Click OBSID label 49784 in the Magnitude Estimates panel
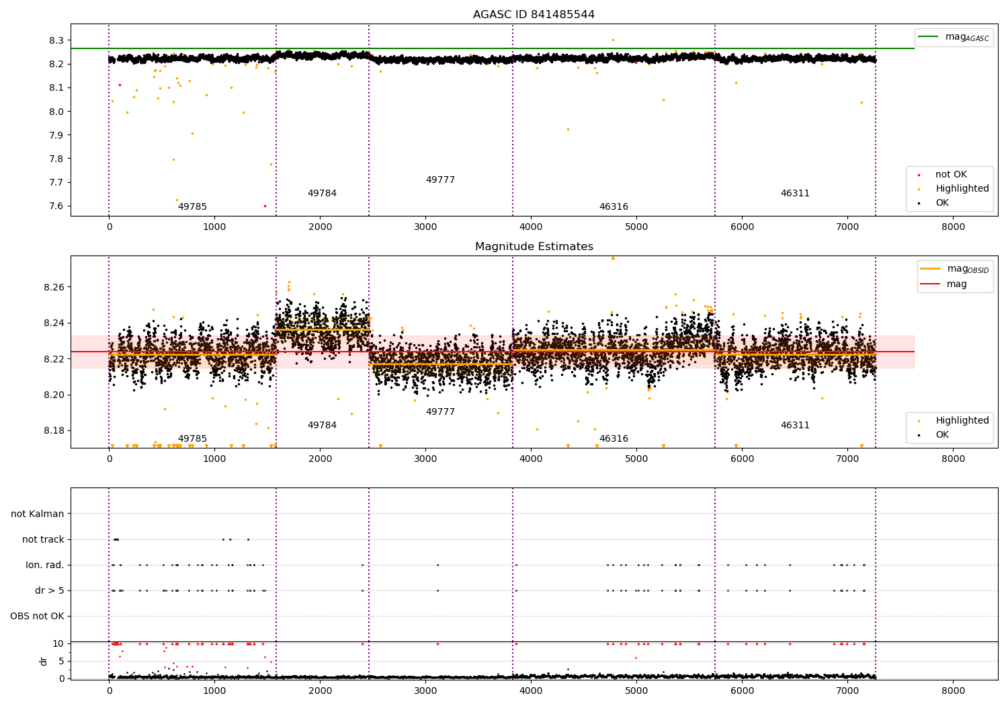The height and width of the screenshot is (706, 1008). pyautogui.click(x=322, y=426)
